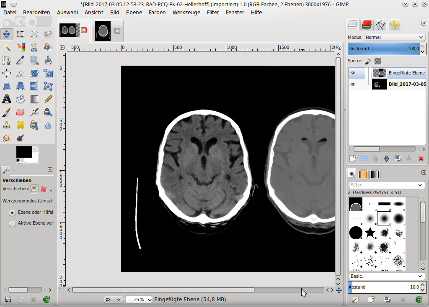The width and height of the screenshot is (429, 307).
Task: Switch to the second image tab
Action: 103,31
